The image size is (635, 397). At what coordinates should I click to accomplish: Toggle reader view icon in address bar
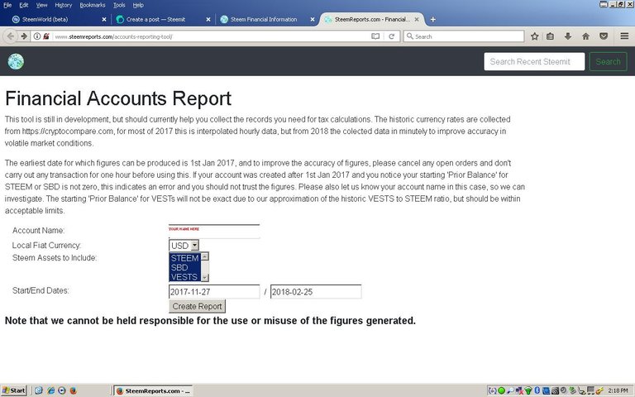click(375, 36)
